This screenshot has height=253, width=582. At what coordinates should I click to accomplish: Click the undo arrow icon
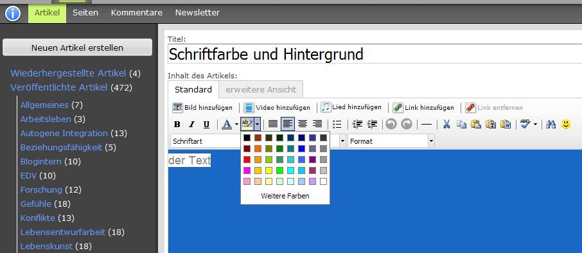pyautogui.click(x=391, y=124)
